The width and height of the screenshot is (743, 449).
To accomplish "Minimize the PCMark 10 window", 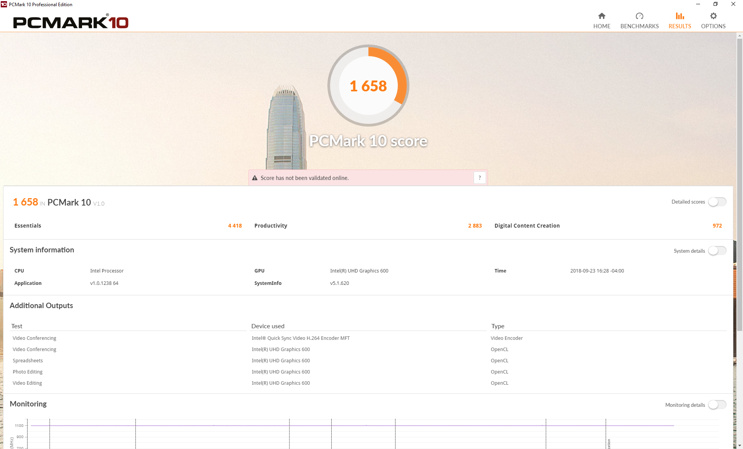I will point(698,4).
